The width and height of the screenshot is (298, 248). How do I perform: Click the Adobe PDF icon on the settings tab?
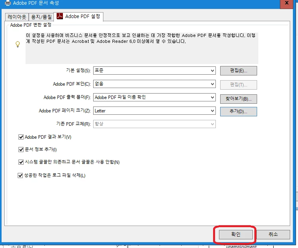(60, 17)
